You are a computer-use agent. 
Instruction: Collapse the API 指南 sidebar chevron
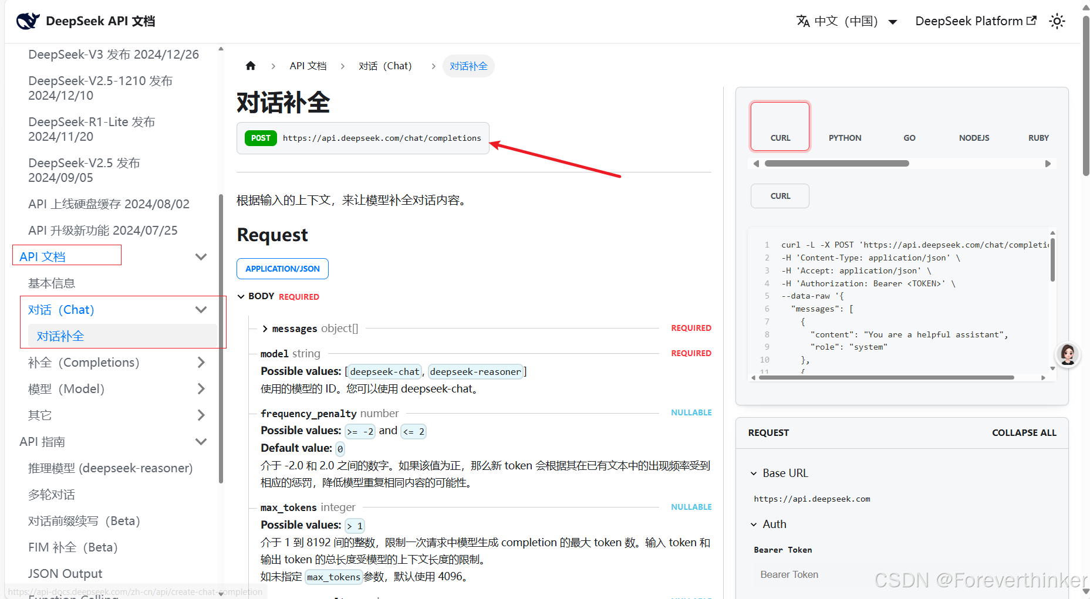pyautogui.click(x=201, y=441)
